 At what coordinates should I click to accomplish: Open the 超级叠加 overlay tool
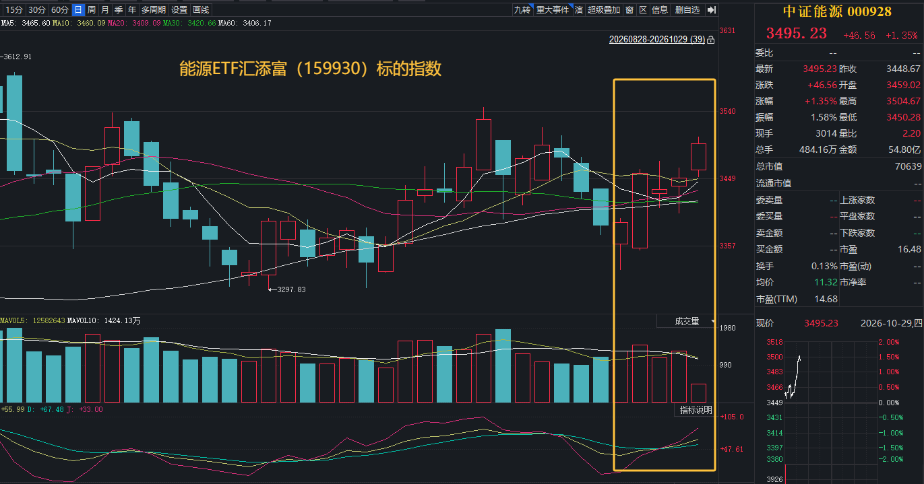[603, 9]
